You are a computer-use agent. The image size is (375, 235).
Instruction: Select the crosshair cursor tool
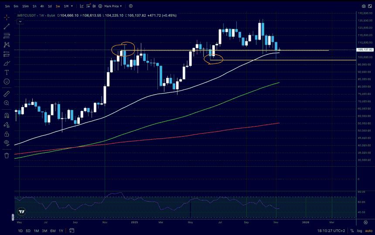(x=7, y=17)
